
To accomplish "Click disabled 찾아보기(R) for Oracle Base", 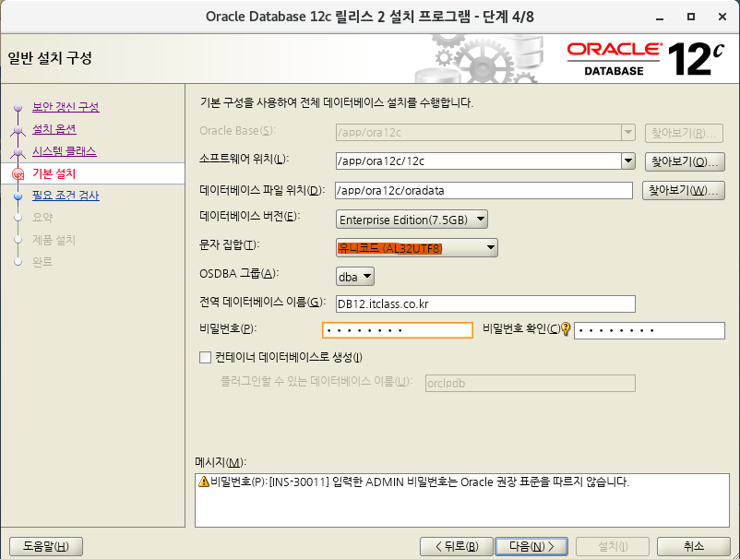I will click(684, 133).
